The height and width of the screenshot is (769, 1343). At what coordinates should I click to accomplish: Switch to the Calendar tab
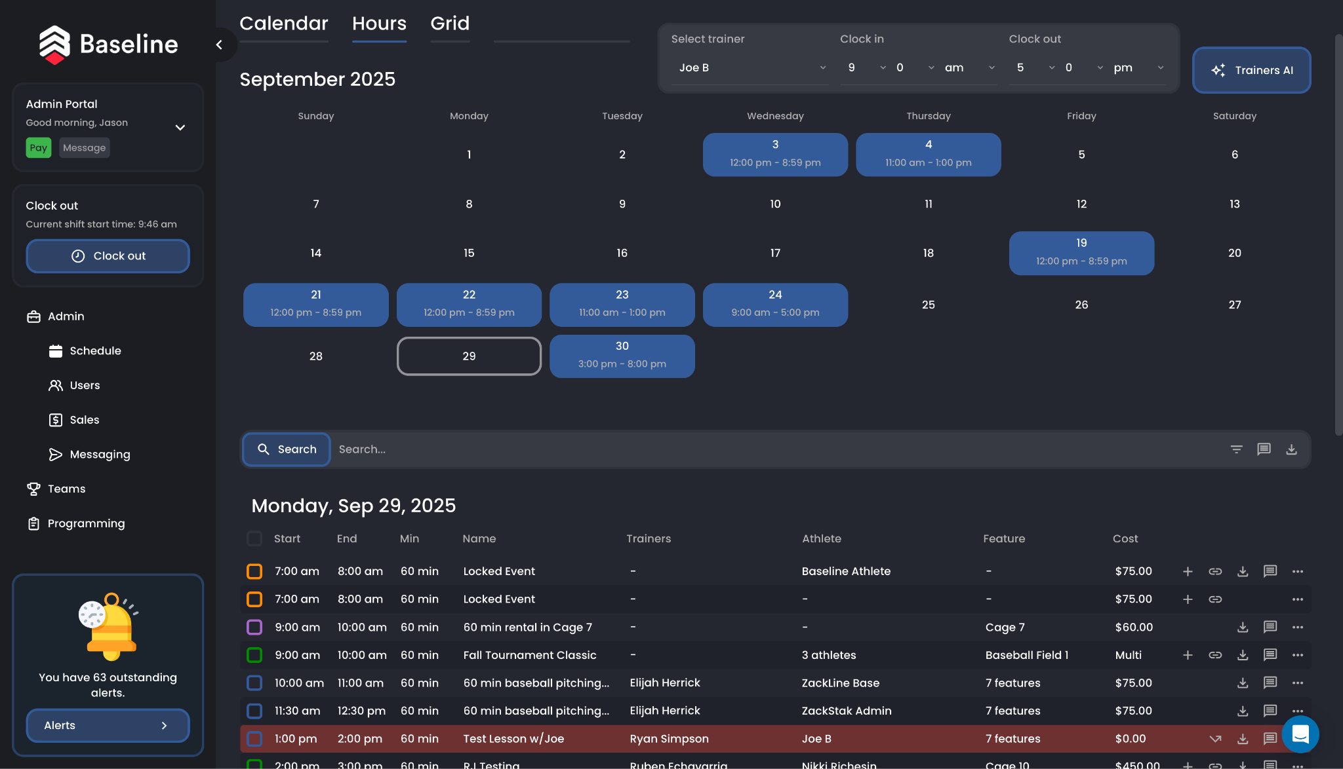click(283, 24)
